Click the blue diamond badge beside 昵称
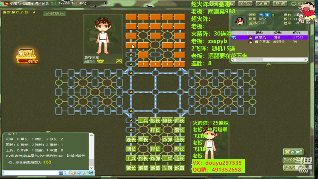The width and height of the screenshot is (318, 179). (x=261, y=15)
